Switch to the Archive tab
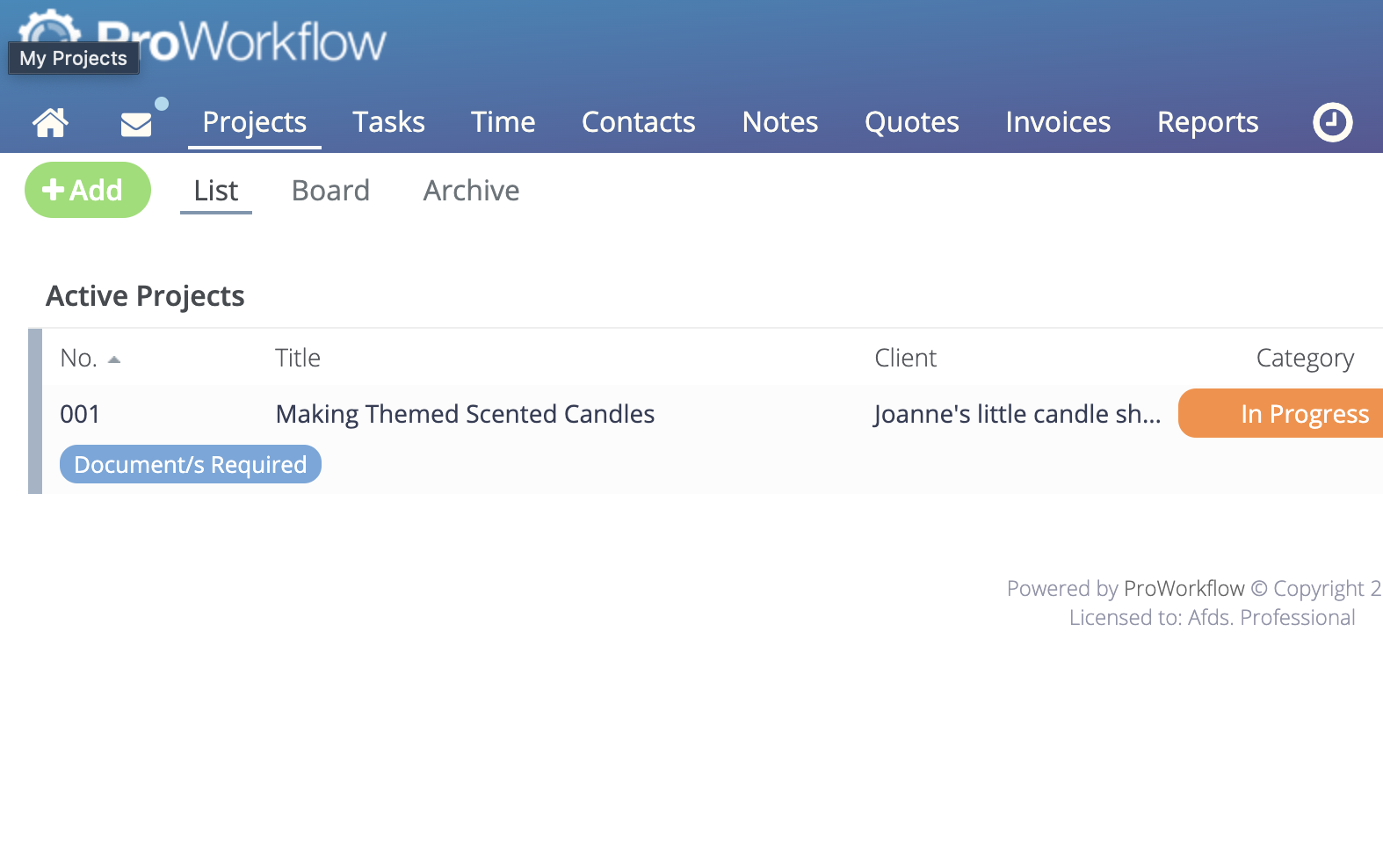1383x842 pixels. coord(471,191)
